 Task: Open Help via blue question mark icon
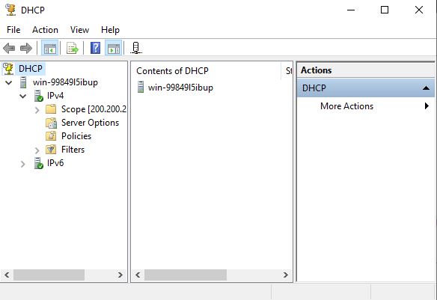pyautogui.click(x=95, y=48)
